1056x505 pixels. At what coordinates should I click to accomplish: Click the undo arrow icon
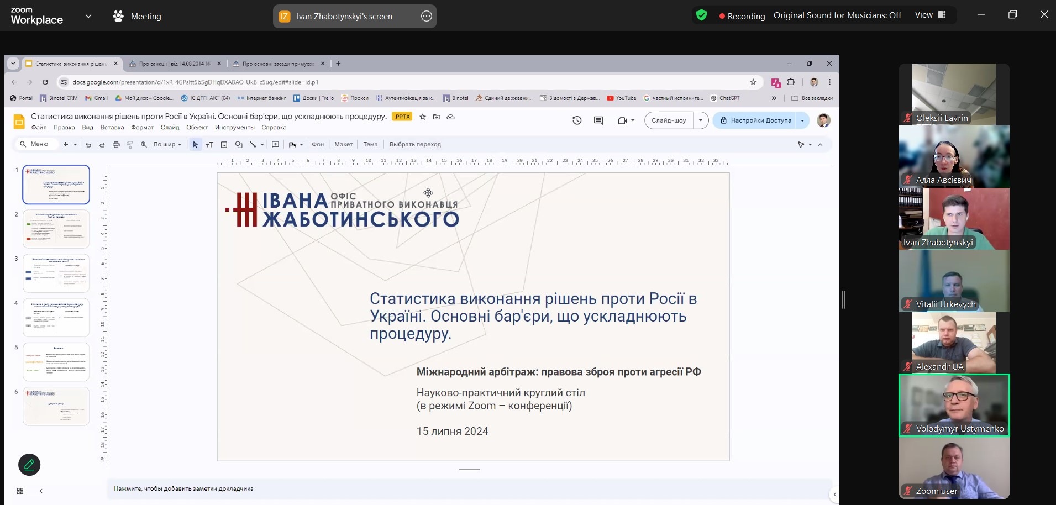[x=88, y=145]
